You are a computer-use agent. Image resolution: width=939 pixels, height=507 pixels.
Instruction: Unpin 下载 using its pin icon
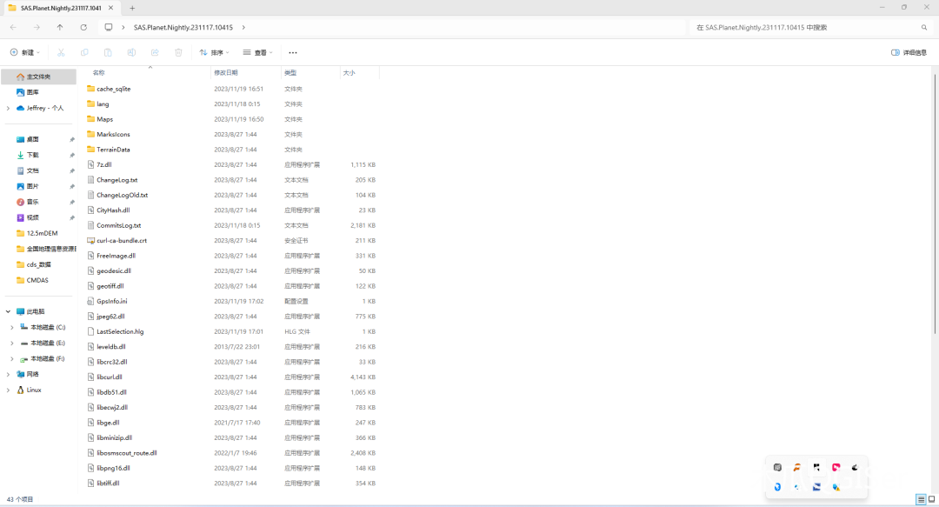tap(72, 155)
